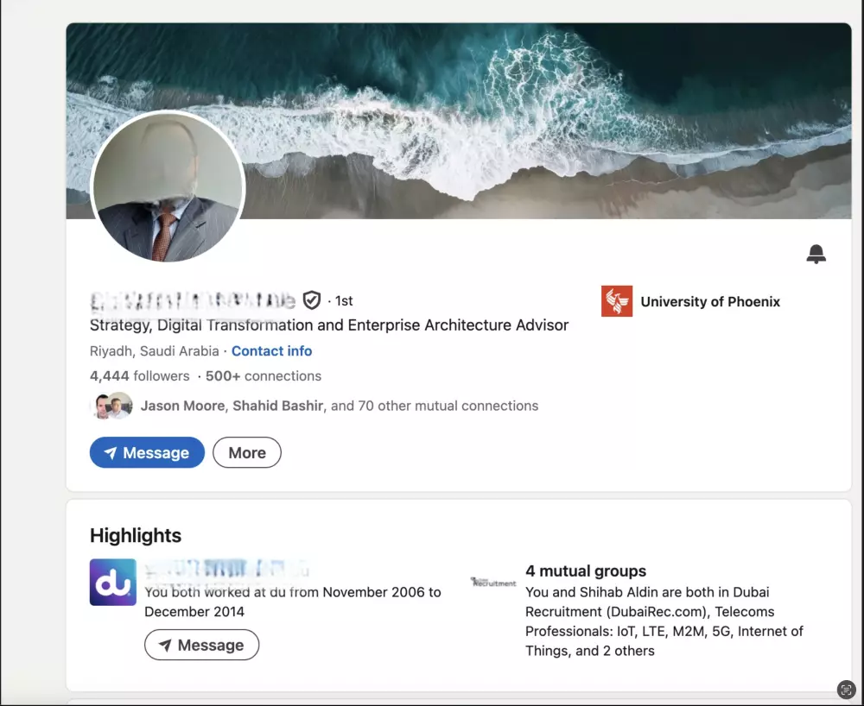This screenshot has height=706, width=864.
Task: Click the mutual connection avatar stack
Action: click(111, 405)
